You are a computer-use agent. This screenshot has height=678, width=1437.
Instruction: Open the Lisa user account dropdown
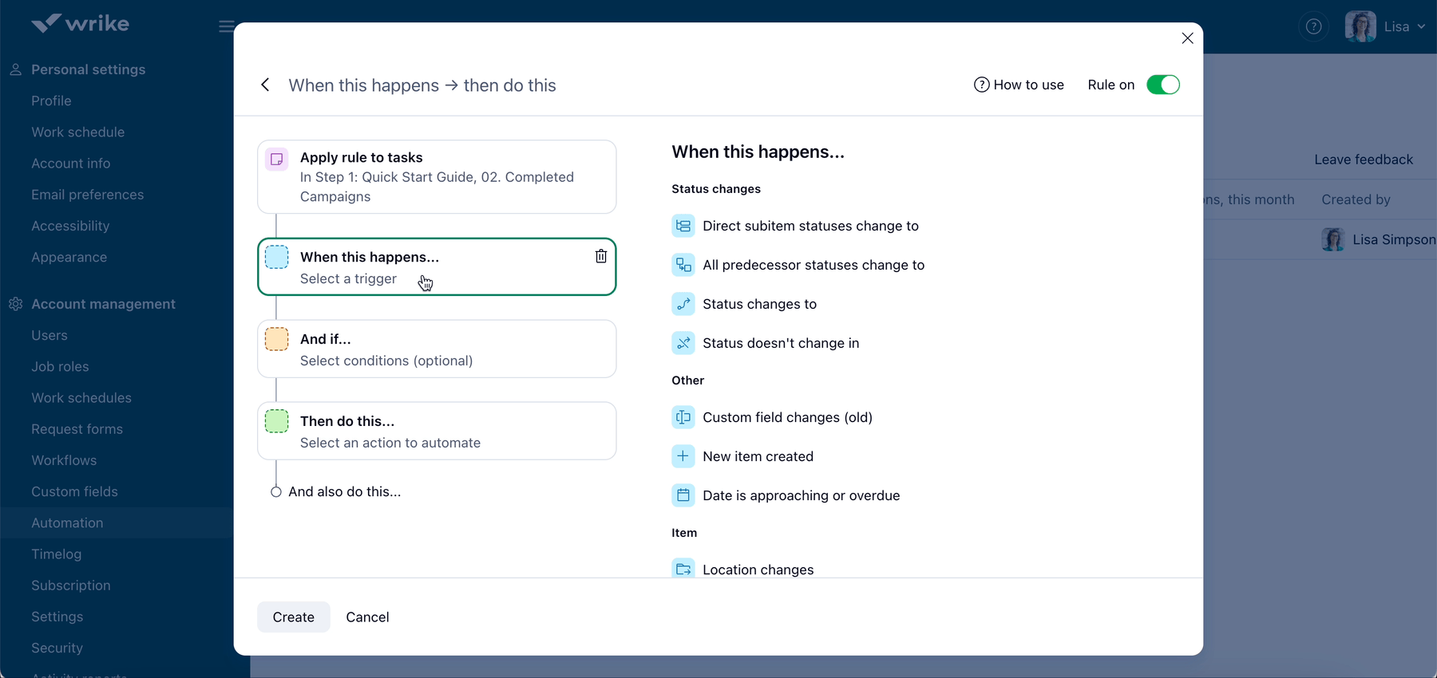coord(1386,26)
